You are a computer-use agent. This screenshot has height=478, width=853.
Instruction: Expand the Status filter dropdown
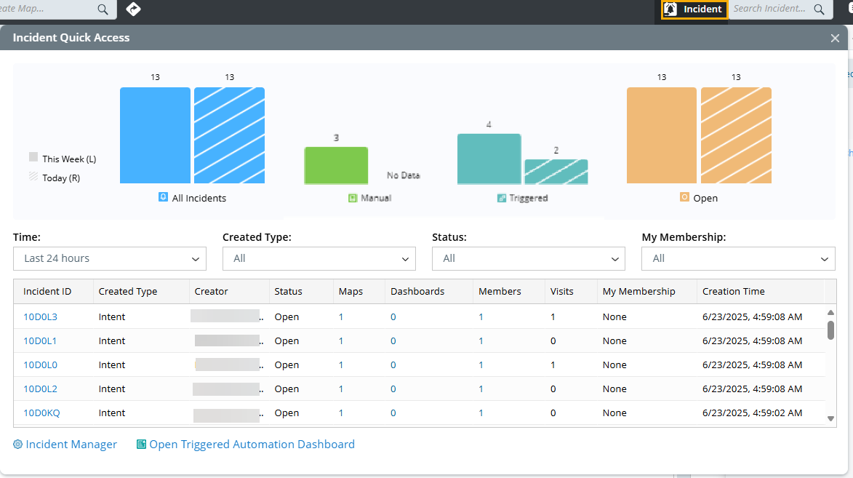point(529,258)
